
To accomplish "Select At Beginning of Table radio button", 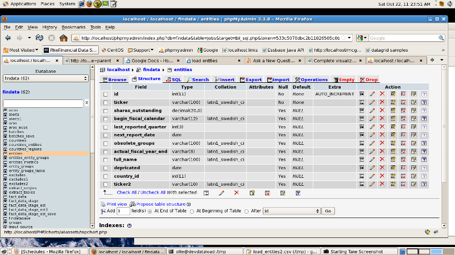I will click(192, 211).
